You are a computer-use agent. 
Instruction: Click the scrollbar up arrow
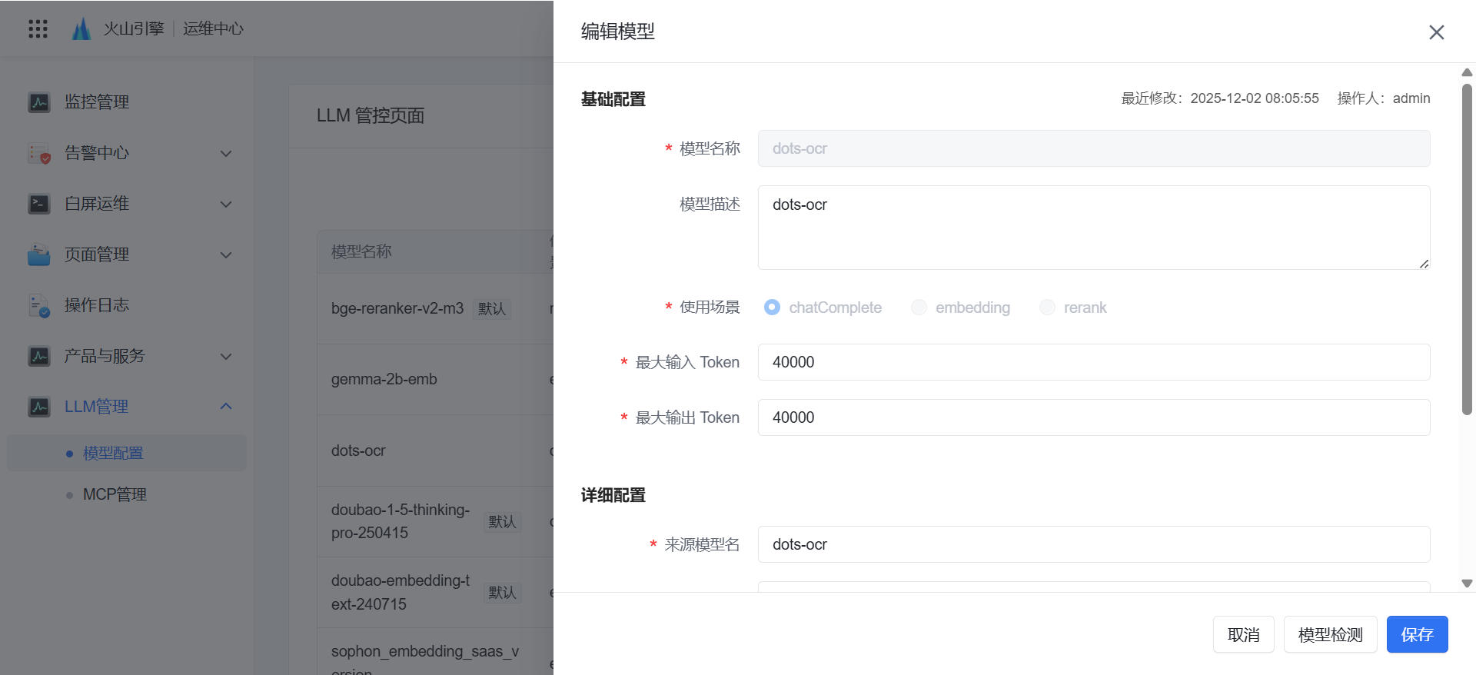(x=1467, y=72)
